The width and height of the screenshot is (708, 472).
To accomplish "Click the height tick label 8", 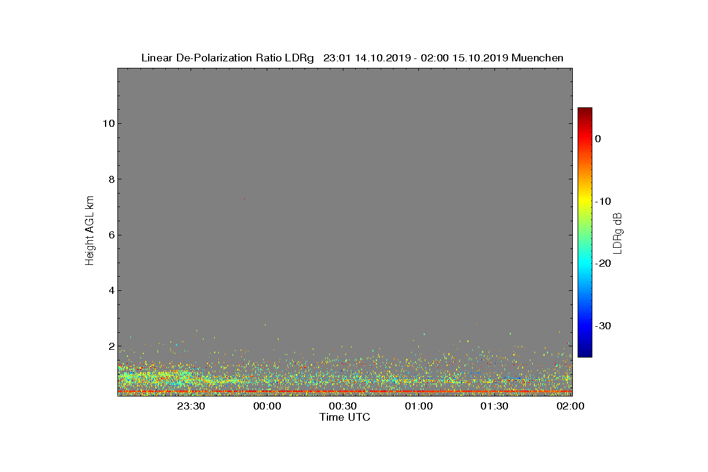I will point(110,179).
